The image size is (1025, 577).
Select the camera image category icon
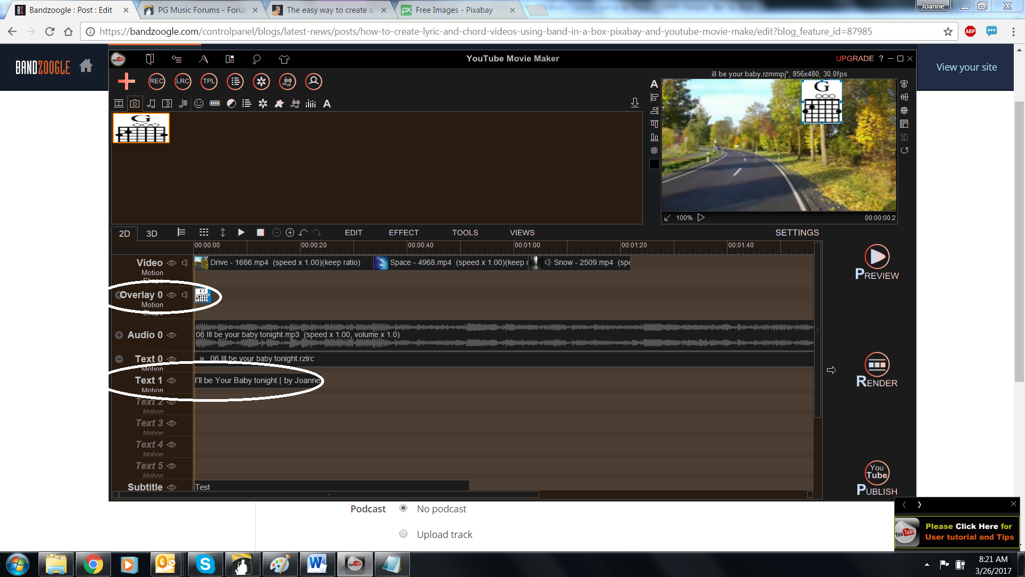[x=135, y=104]
